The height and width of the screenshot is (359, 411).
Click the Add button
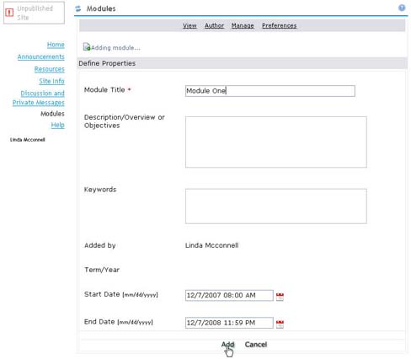(227, 345)
